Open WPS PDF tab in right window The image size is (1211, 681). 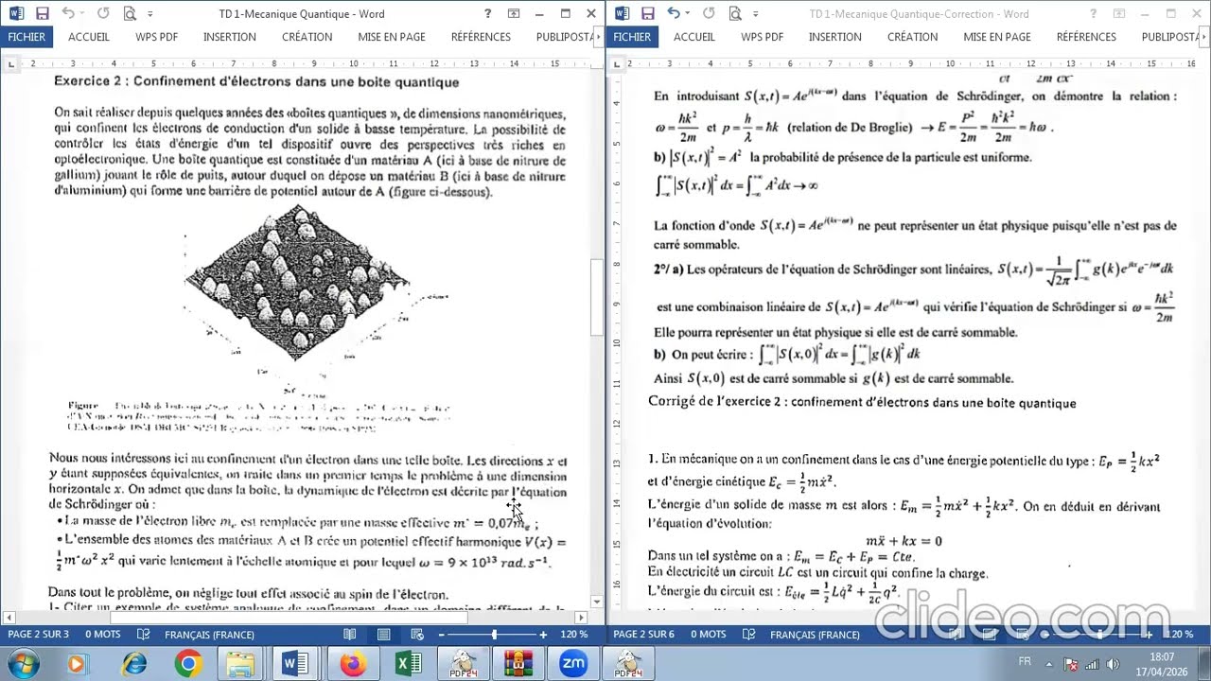coord(762,37)
